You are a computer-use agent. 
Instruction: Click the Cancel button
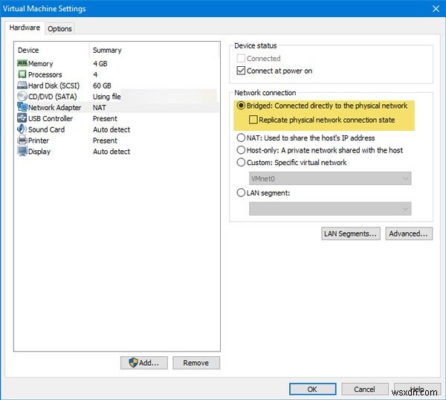pyautogui.click(x=365, y=389)
